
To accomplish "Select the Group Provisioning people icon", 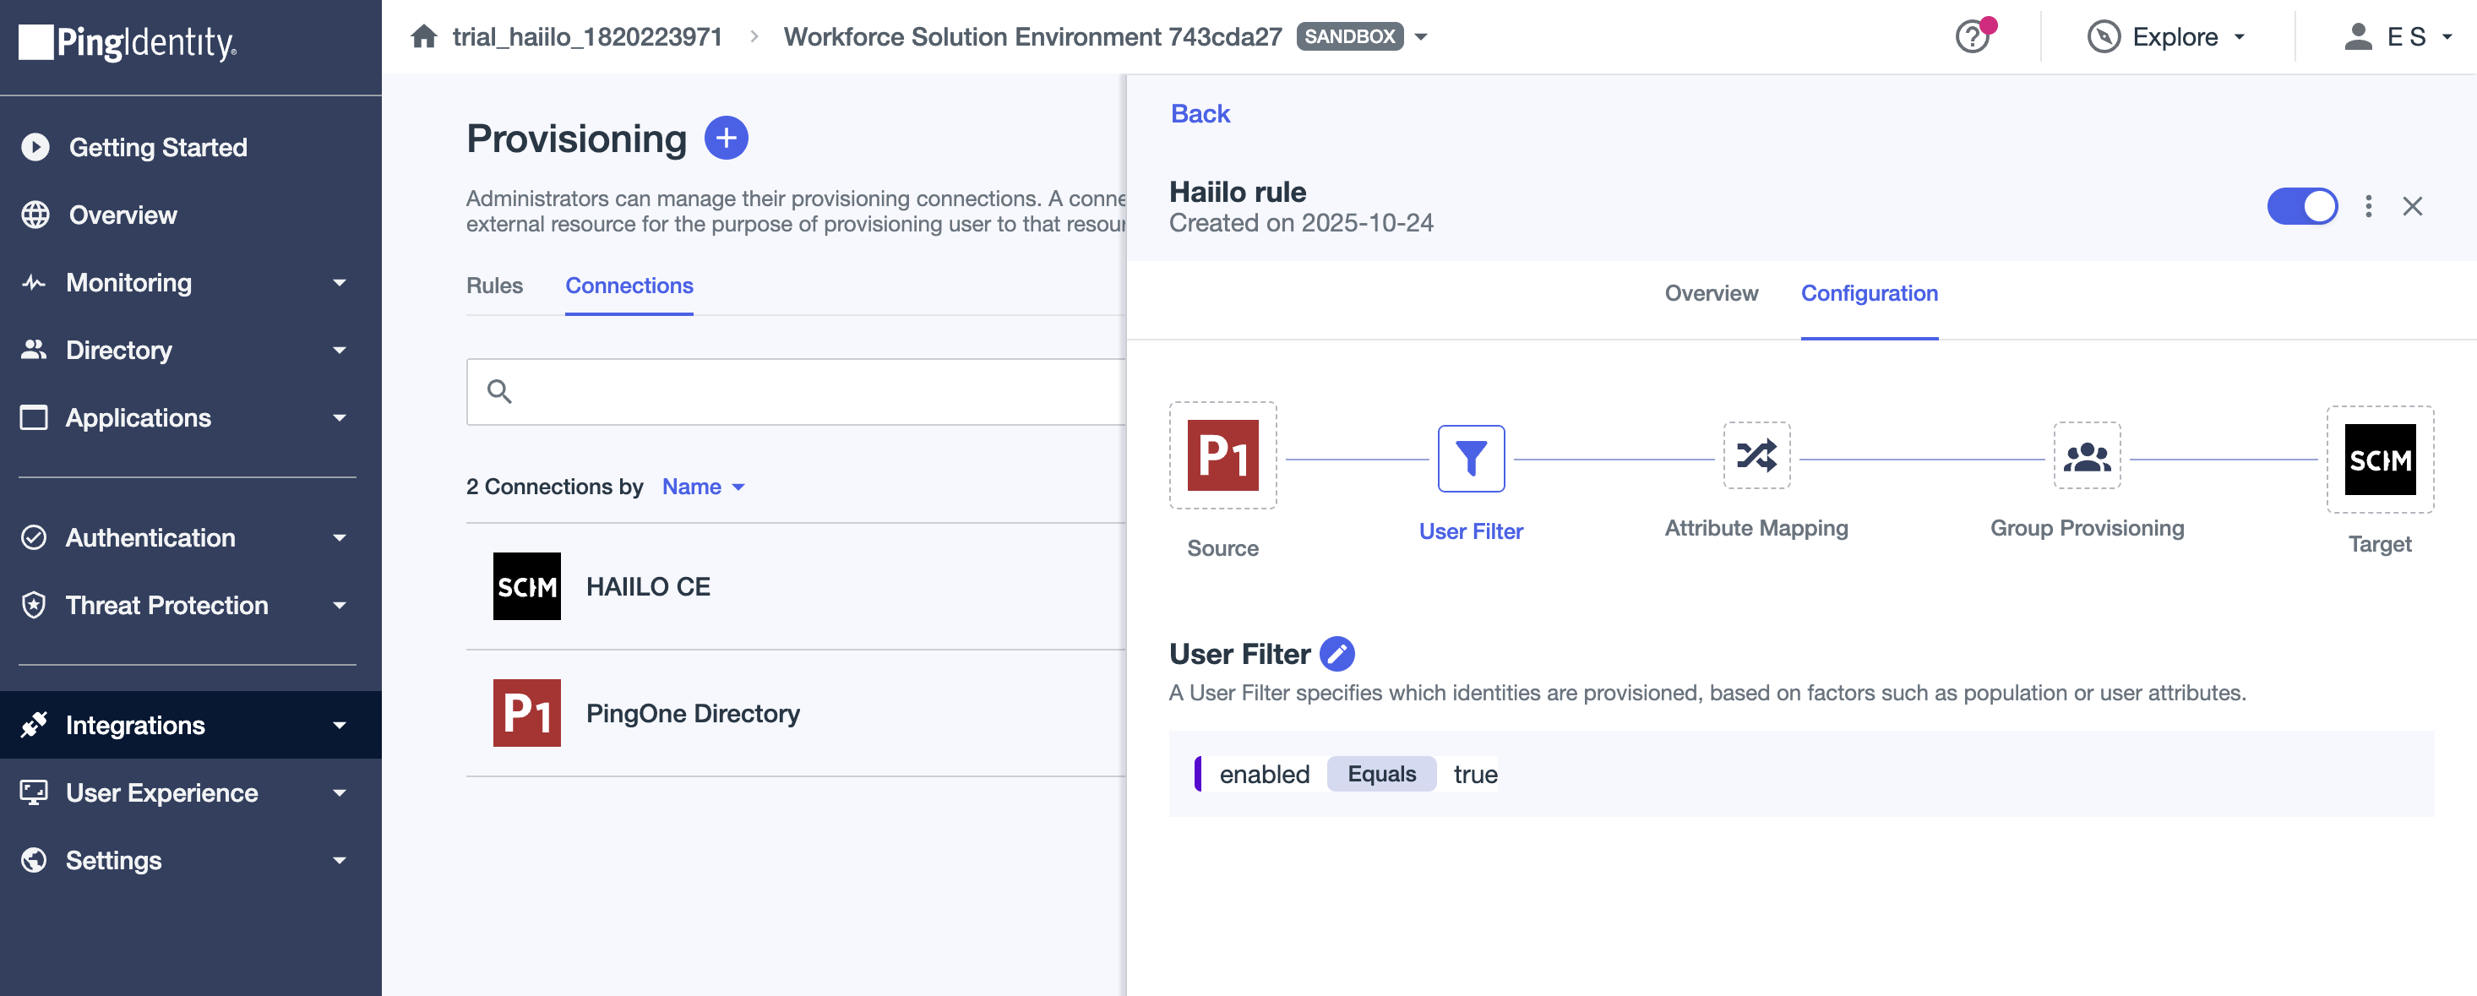I will pyautogui.click(x=2087, y=455).
